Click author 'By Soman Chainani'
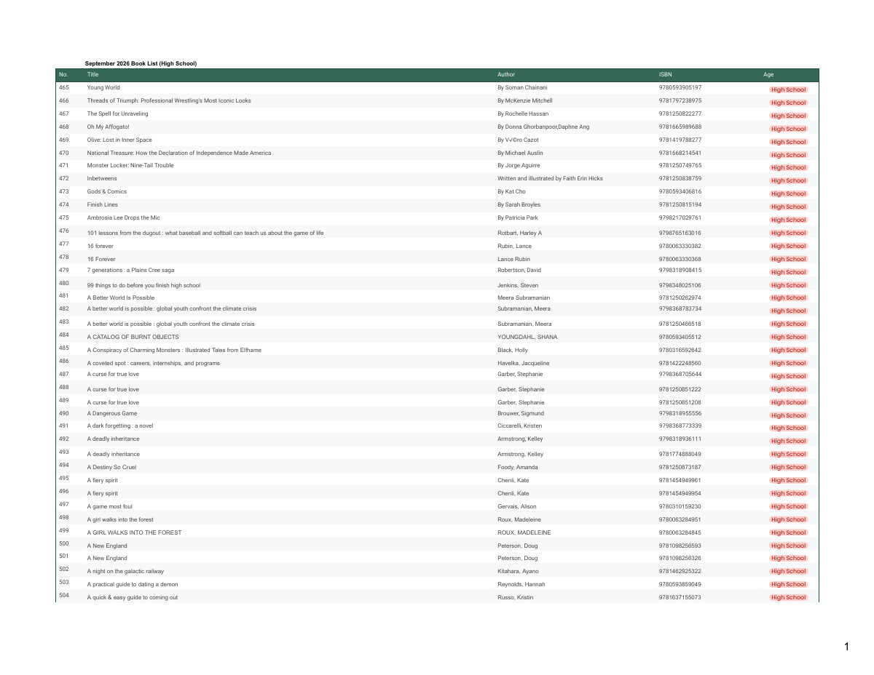The image size is (874, 675). [522, 87]
